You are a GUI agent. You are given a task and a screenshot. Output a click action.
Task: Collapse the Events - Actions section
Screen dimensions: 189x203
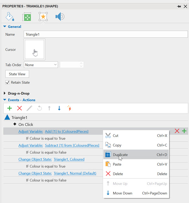click(5, 100)
